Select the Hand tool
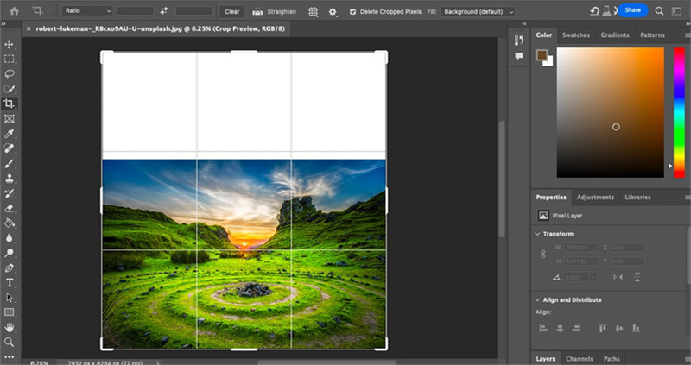691x365 pixels. click(x=10, y=327)
